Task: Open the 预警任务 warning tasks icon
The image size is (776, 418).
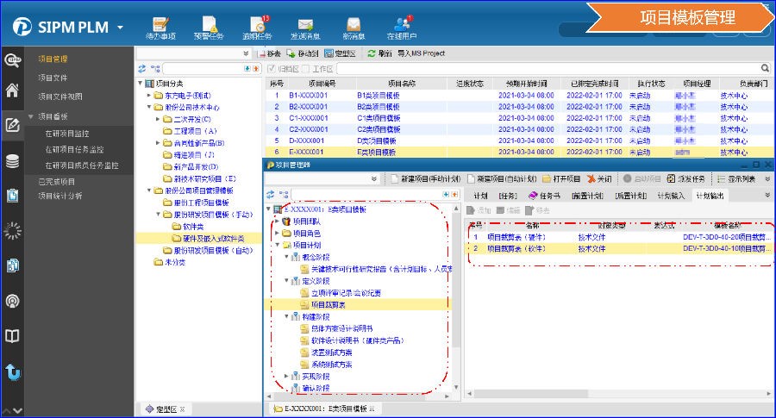Action: [x=208, y=27]
